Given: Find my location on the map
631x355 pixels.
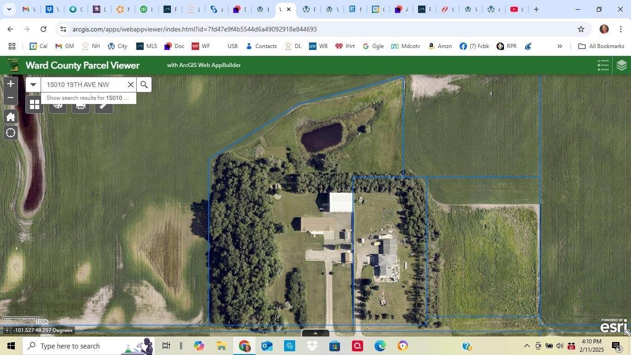Looking at the screenshot, I should (x=11, y=133).
